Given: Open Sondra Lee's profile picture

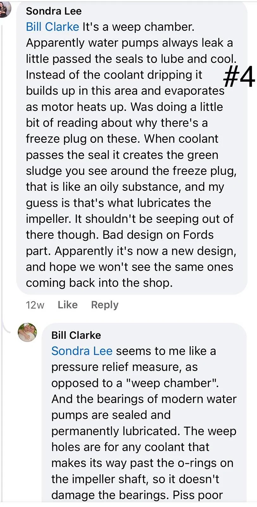Looking at the screenshot, I should coord(4,9).
